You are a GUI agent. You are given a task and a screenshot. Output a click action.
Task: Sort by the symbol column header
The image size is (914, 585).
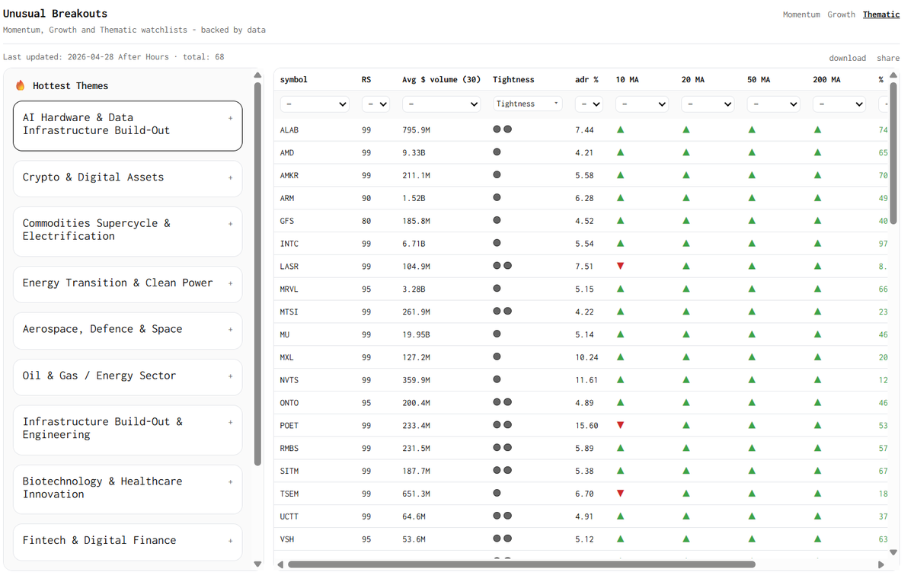[294, 79]
